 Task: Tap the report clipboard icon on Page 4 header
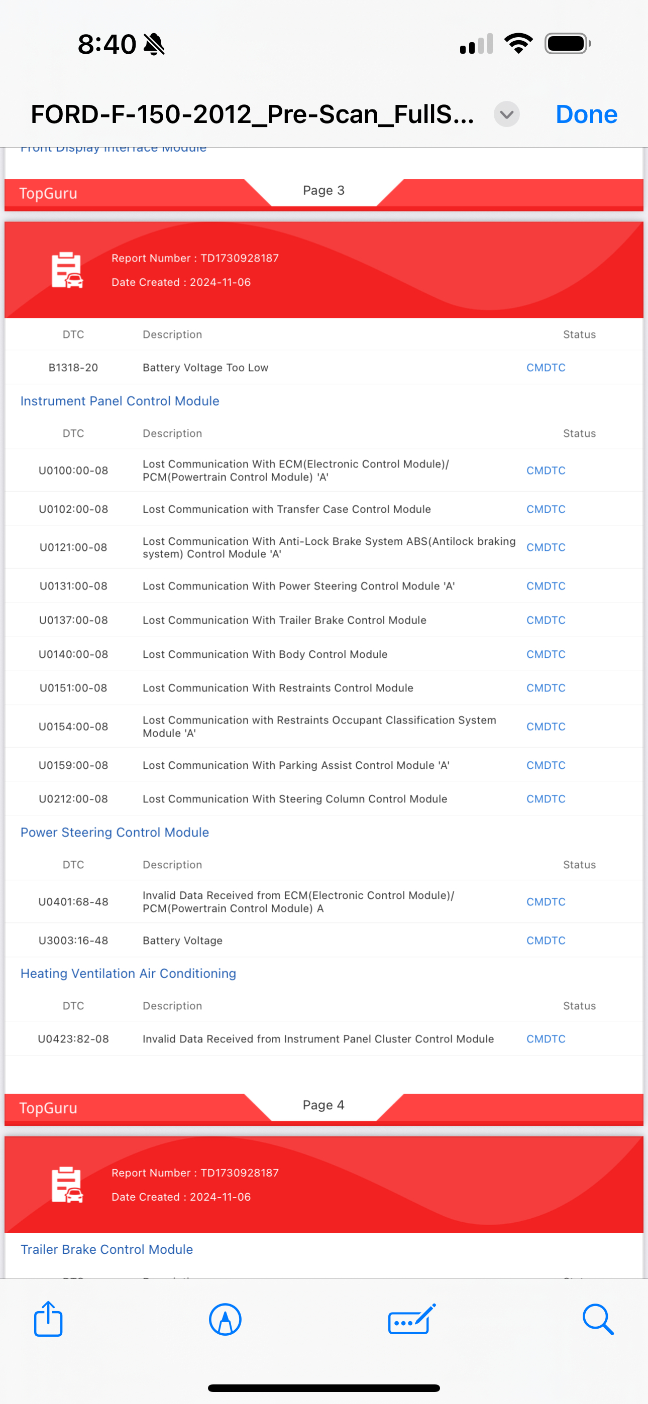click(x=67, y=270)
